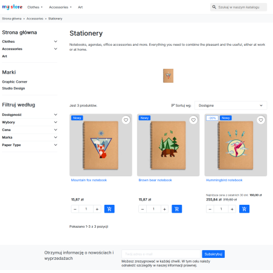Click Pokazano 1-3 z 3 pozycji text
273x273 pixels.
click(89, 226)
